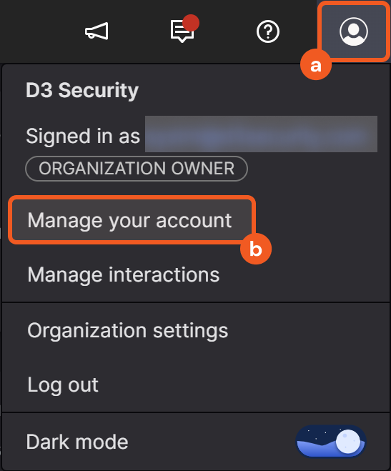
Task: Select Manage your account
Action: tap(129, 220)
